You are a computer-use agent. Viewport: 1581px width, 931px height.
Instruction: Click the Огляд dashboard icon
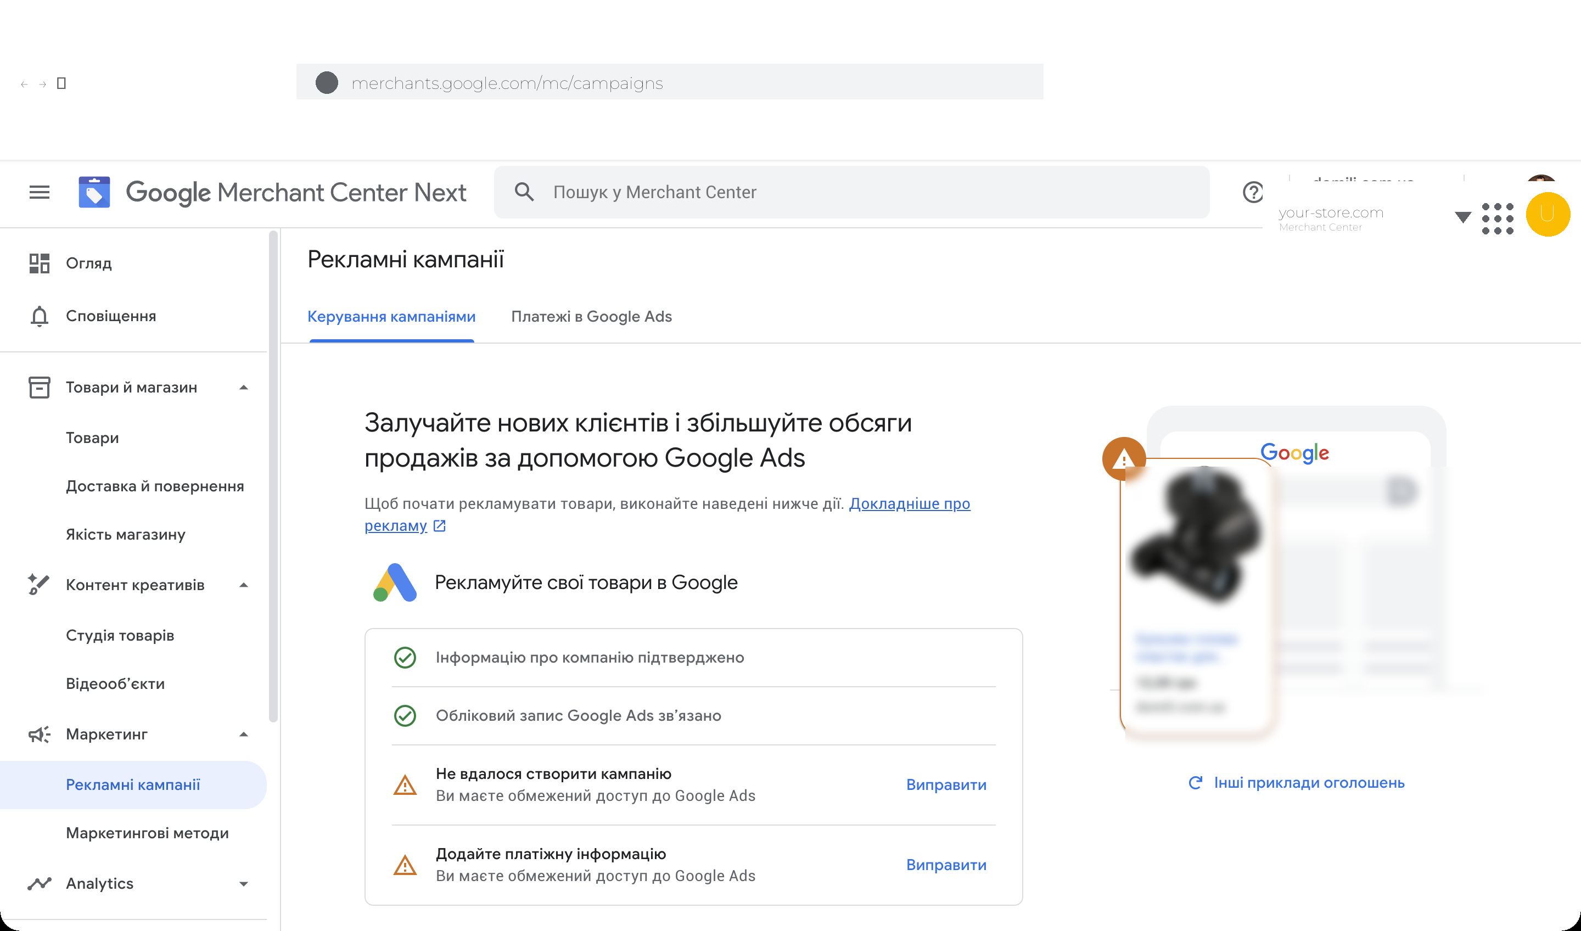click(39, 263)
